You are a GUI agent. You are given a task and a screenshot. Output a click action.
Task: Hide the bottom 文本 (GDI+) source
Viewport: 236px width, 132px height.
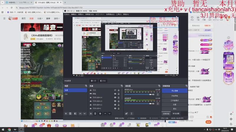click(115, 109)
